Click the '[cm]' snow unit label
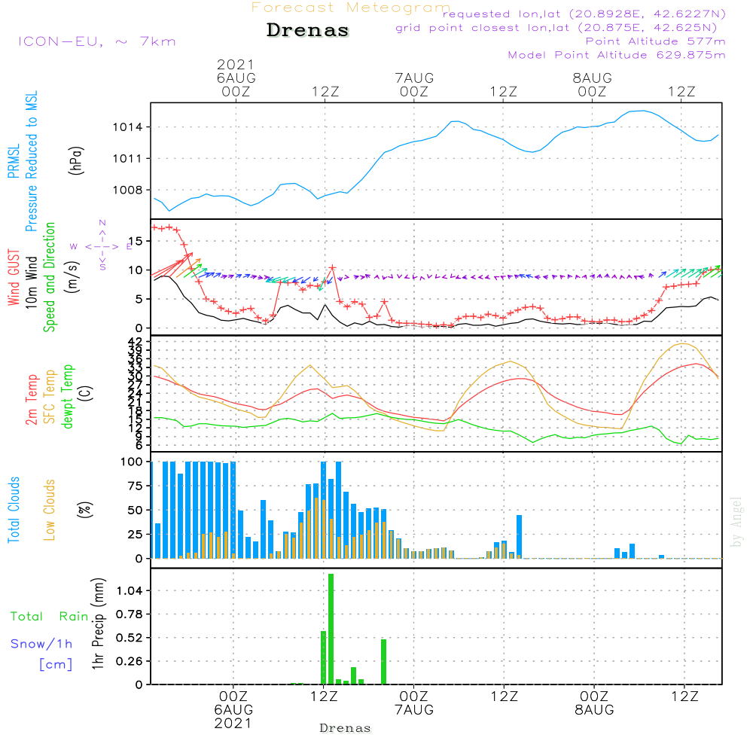Image resolution: width=753 pixels, height=753 pixels. (x=56, y=664)
